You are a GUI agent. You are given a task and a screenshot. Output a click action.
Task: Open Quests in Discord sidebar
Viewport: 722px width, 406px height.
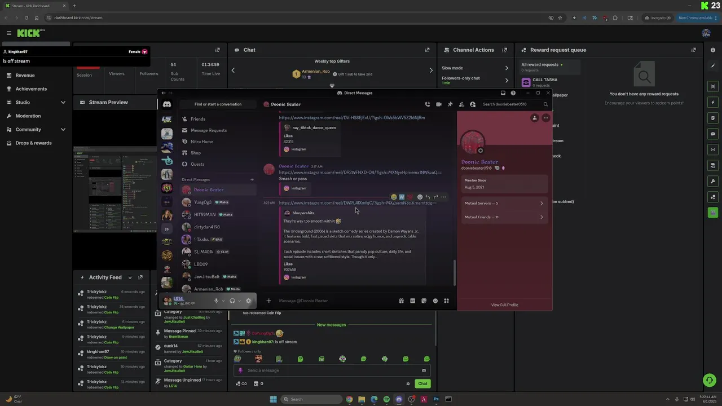click(218, 164)
